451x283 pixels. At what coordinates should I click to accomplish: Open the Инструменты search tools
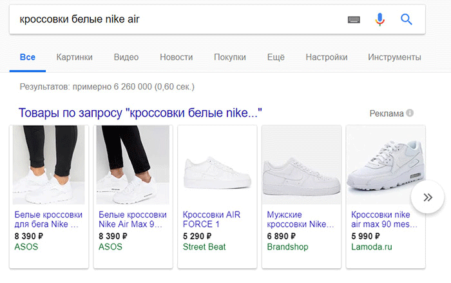click(394, 57)
